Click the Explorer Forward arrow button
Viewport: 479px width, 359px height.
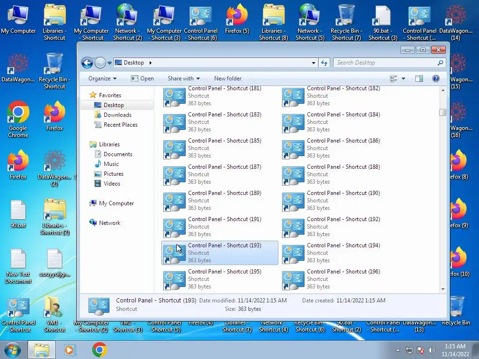pos(100,63)
